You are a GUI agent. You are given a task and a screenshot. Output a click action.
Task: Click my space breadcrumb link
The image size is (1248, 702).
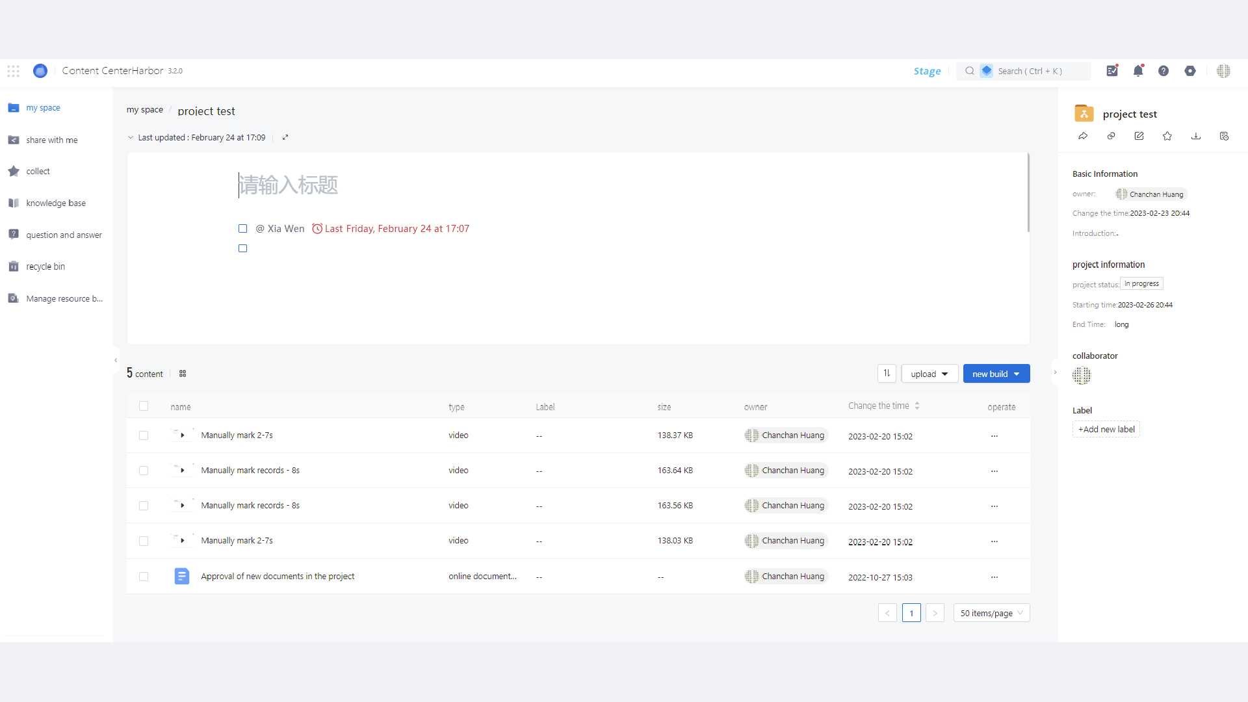coord(144,110)
